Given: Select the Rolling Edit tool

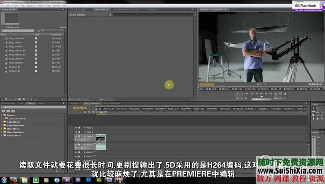Looking at the screenshot, I should point(318,112).
